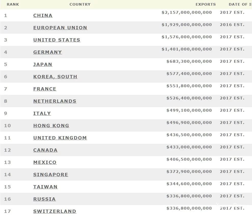Open the European Union link

tap(60, 28)
